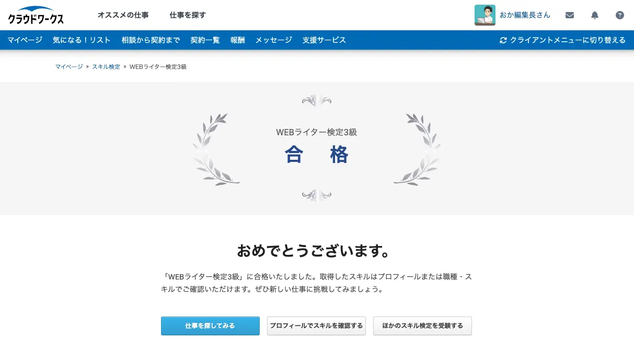Image resolution: width=634 pixels, height=351 pixels.
Task: Open おか編集長さん's profile avatar
Action: [x=485, y=15]
